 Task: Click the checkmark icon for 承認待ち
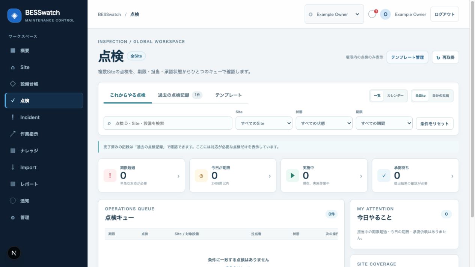384,175
